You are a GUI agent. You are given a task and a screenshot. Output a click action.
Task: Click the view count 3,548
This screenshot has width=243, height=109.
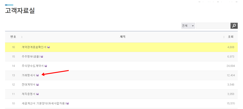pos(231,84)
